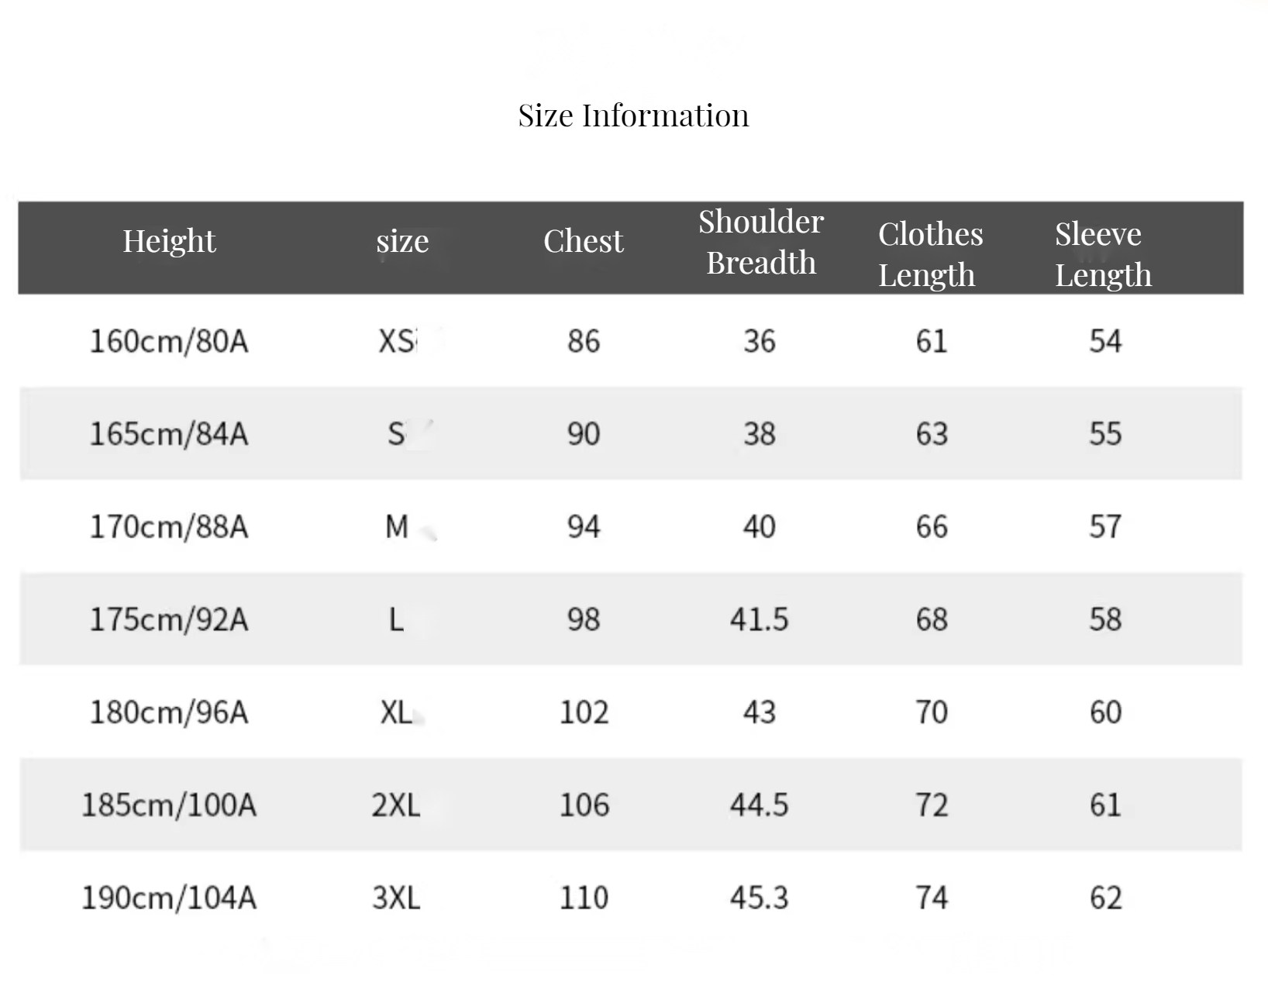Click shoulder breadth value 41.5

[759, 619]
